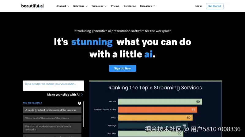Viewport: 245px width, 137px height.
Task: Click the Introducing generative ai tagline text
Action: pyautogui.click(x=122, y=31)
